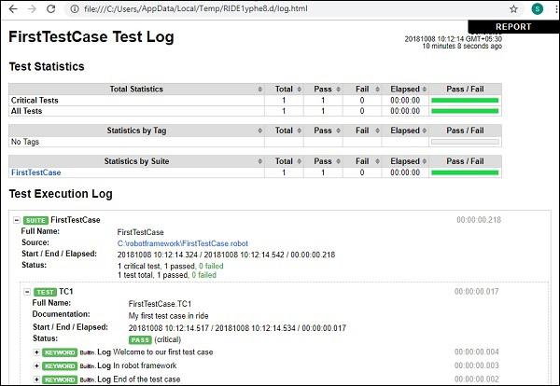Viewport: 560px width, 386px height.
Task: Click the 10 minutes 8 seconds ago text
Action: (462, 46)
